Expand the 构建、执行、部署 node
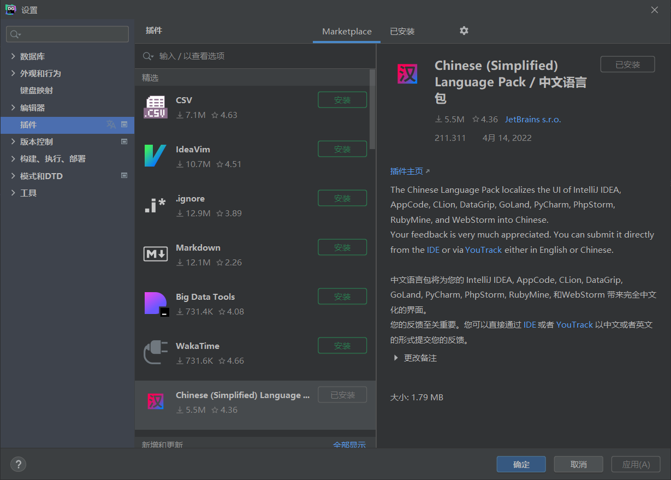This screenshot has height=480, width=671. pos(14,158)
